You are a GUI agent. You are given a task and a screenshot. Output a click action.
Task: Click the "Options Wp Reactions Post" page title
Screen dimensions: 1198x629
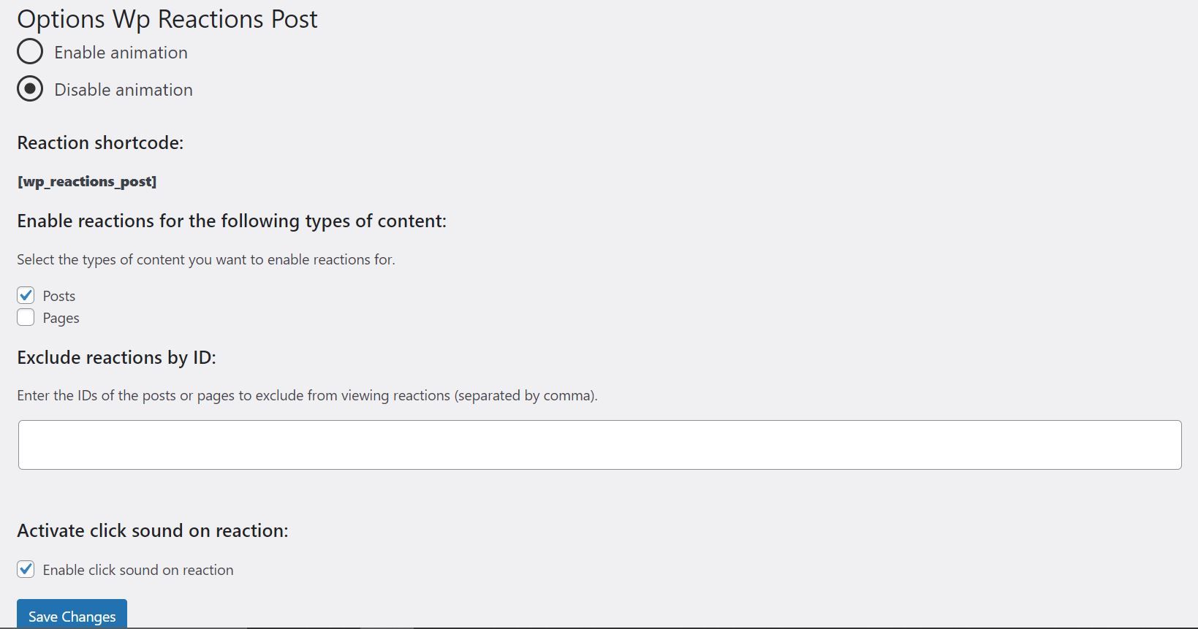[x=167, y=19]
